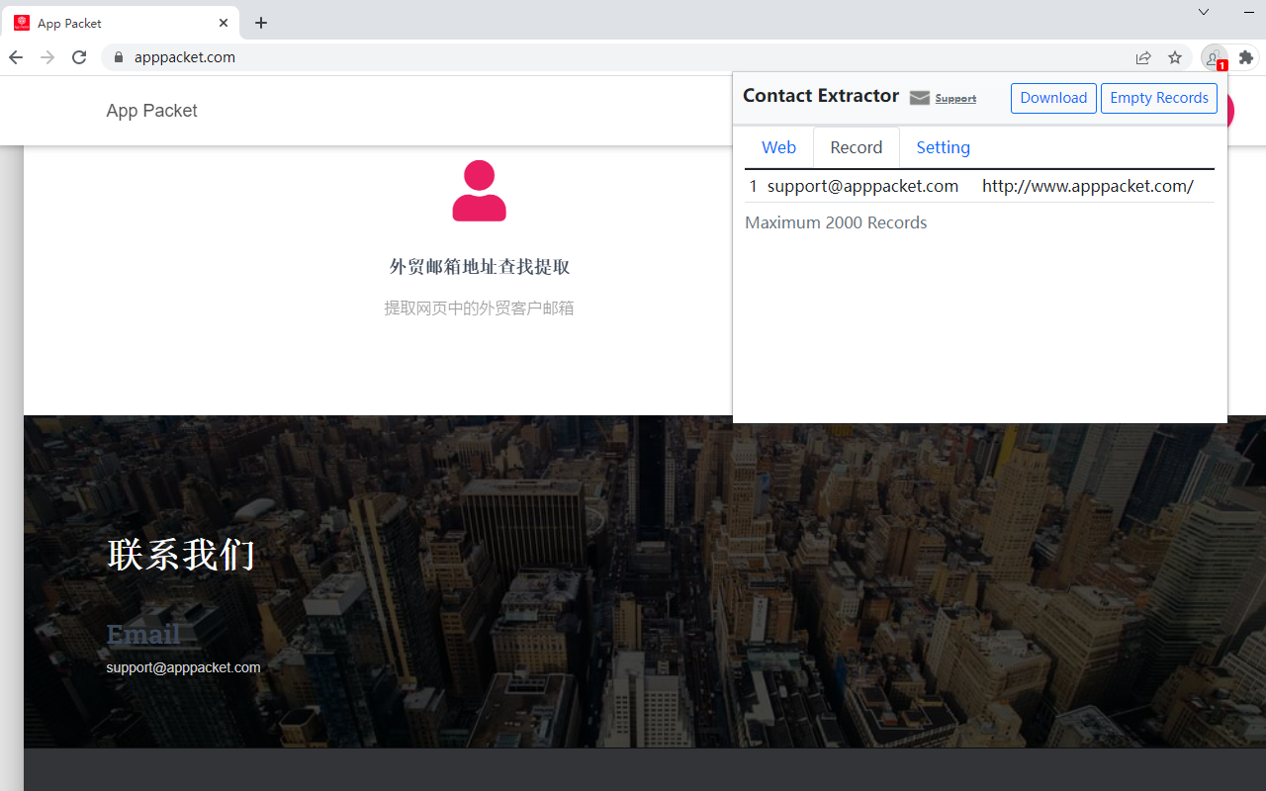Open the tab search dropdown arrow
The image size is (1266, 791).
[1204, 12]
